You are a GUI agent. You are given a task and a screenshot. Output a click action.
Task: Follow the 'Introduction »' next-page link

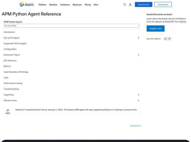(135, 126)
